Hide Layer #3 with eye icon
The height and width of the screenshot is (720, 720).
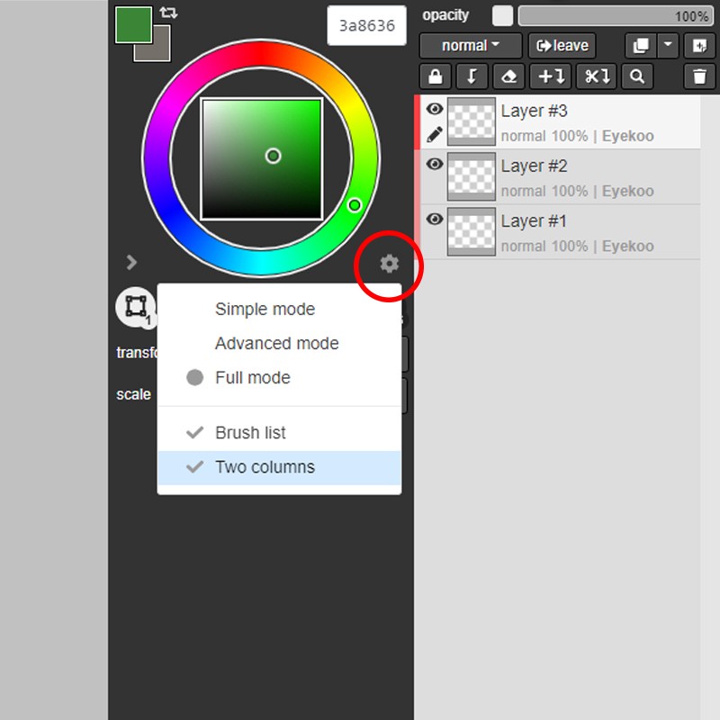(435, 110)
